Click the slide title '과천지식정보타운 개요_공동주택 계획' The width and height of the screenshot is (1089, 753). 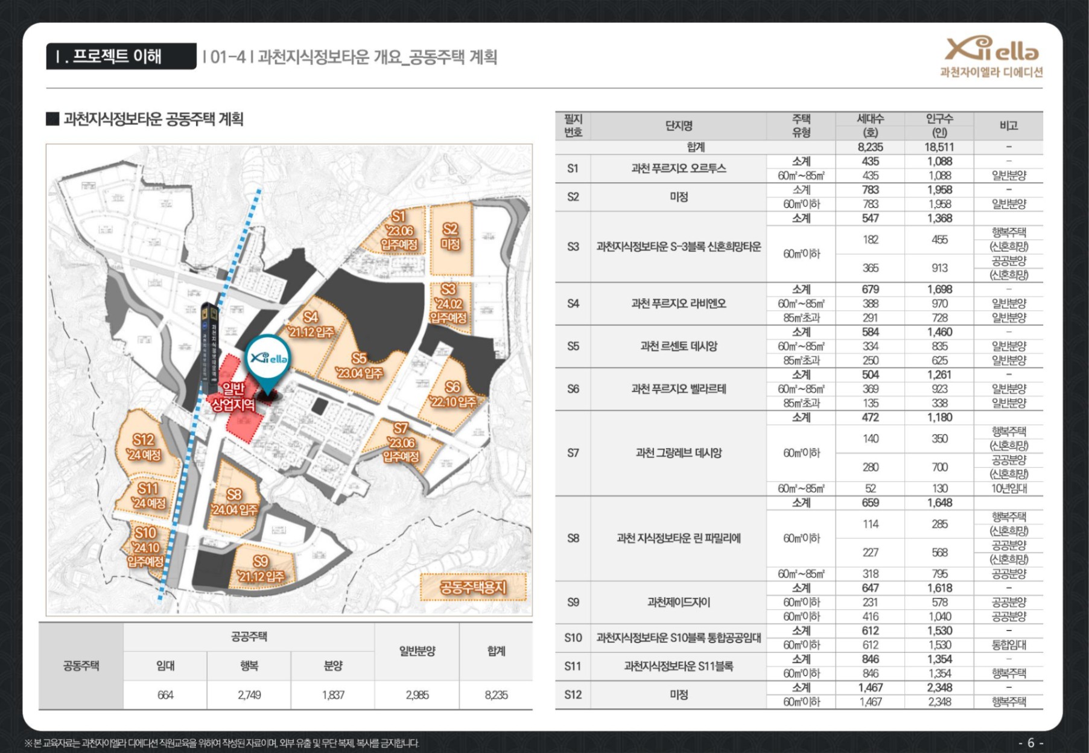(x=378, y=57)
